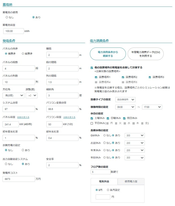Switch to the 電気料金 tab
Image resolution: width=175 pixels, height=206 pixels.
click(104, 181)
